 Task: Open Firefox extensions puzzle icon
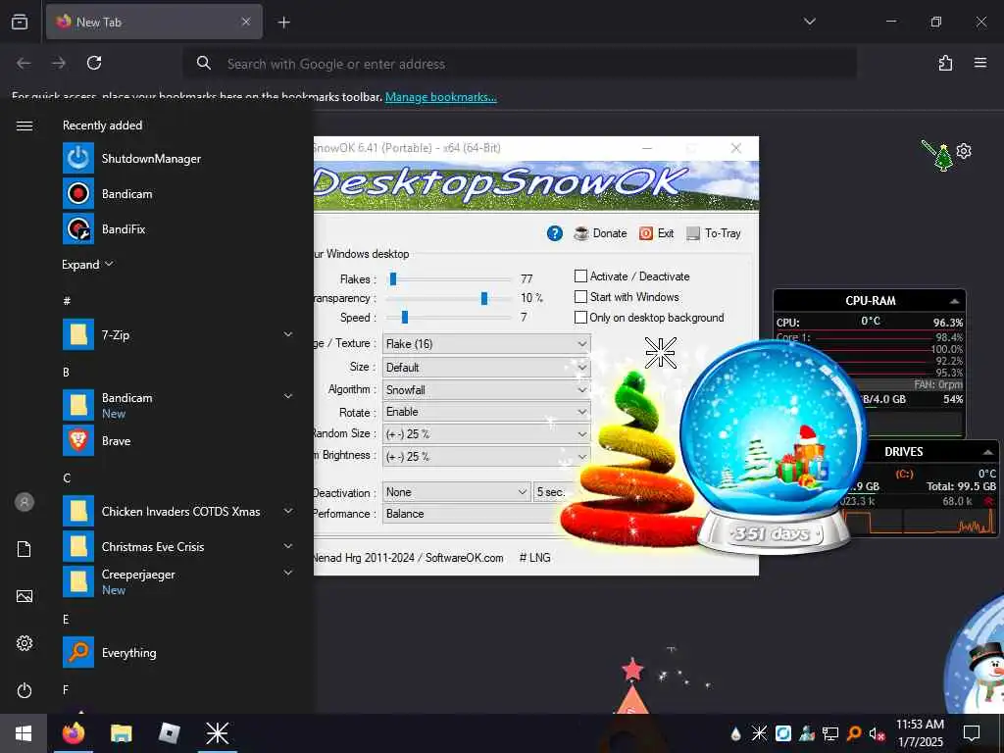946,63
